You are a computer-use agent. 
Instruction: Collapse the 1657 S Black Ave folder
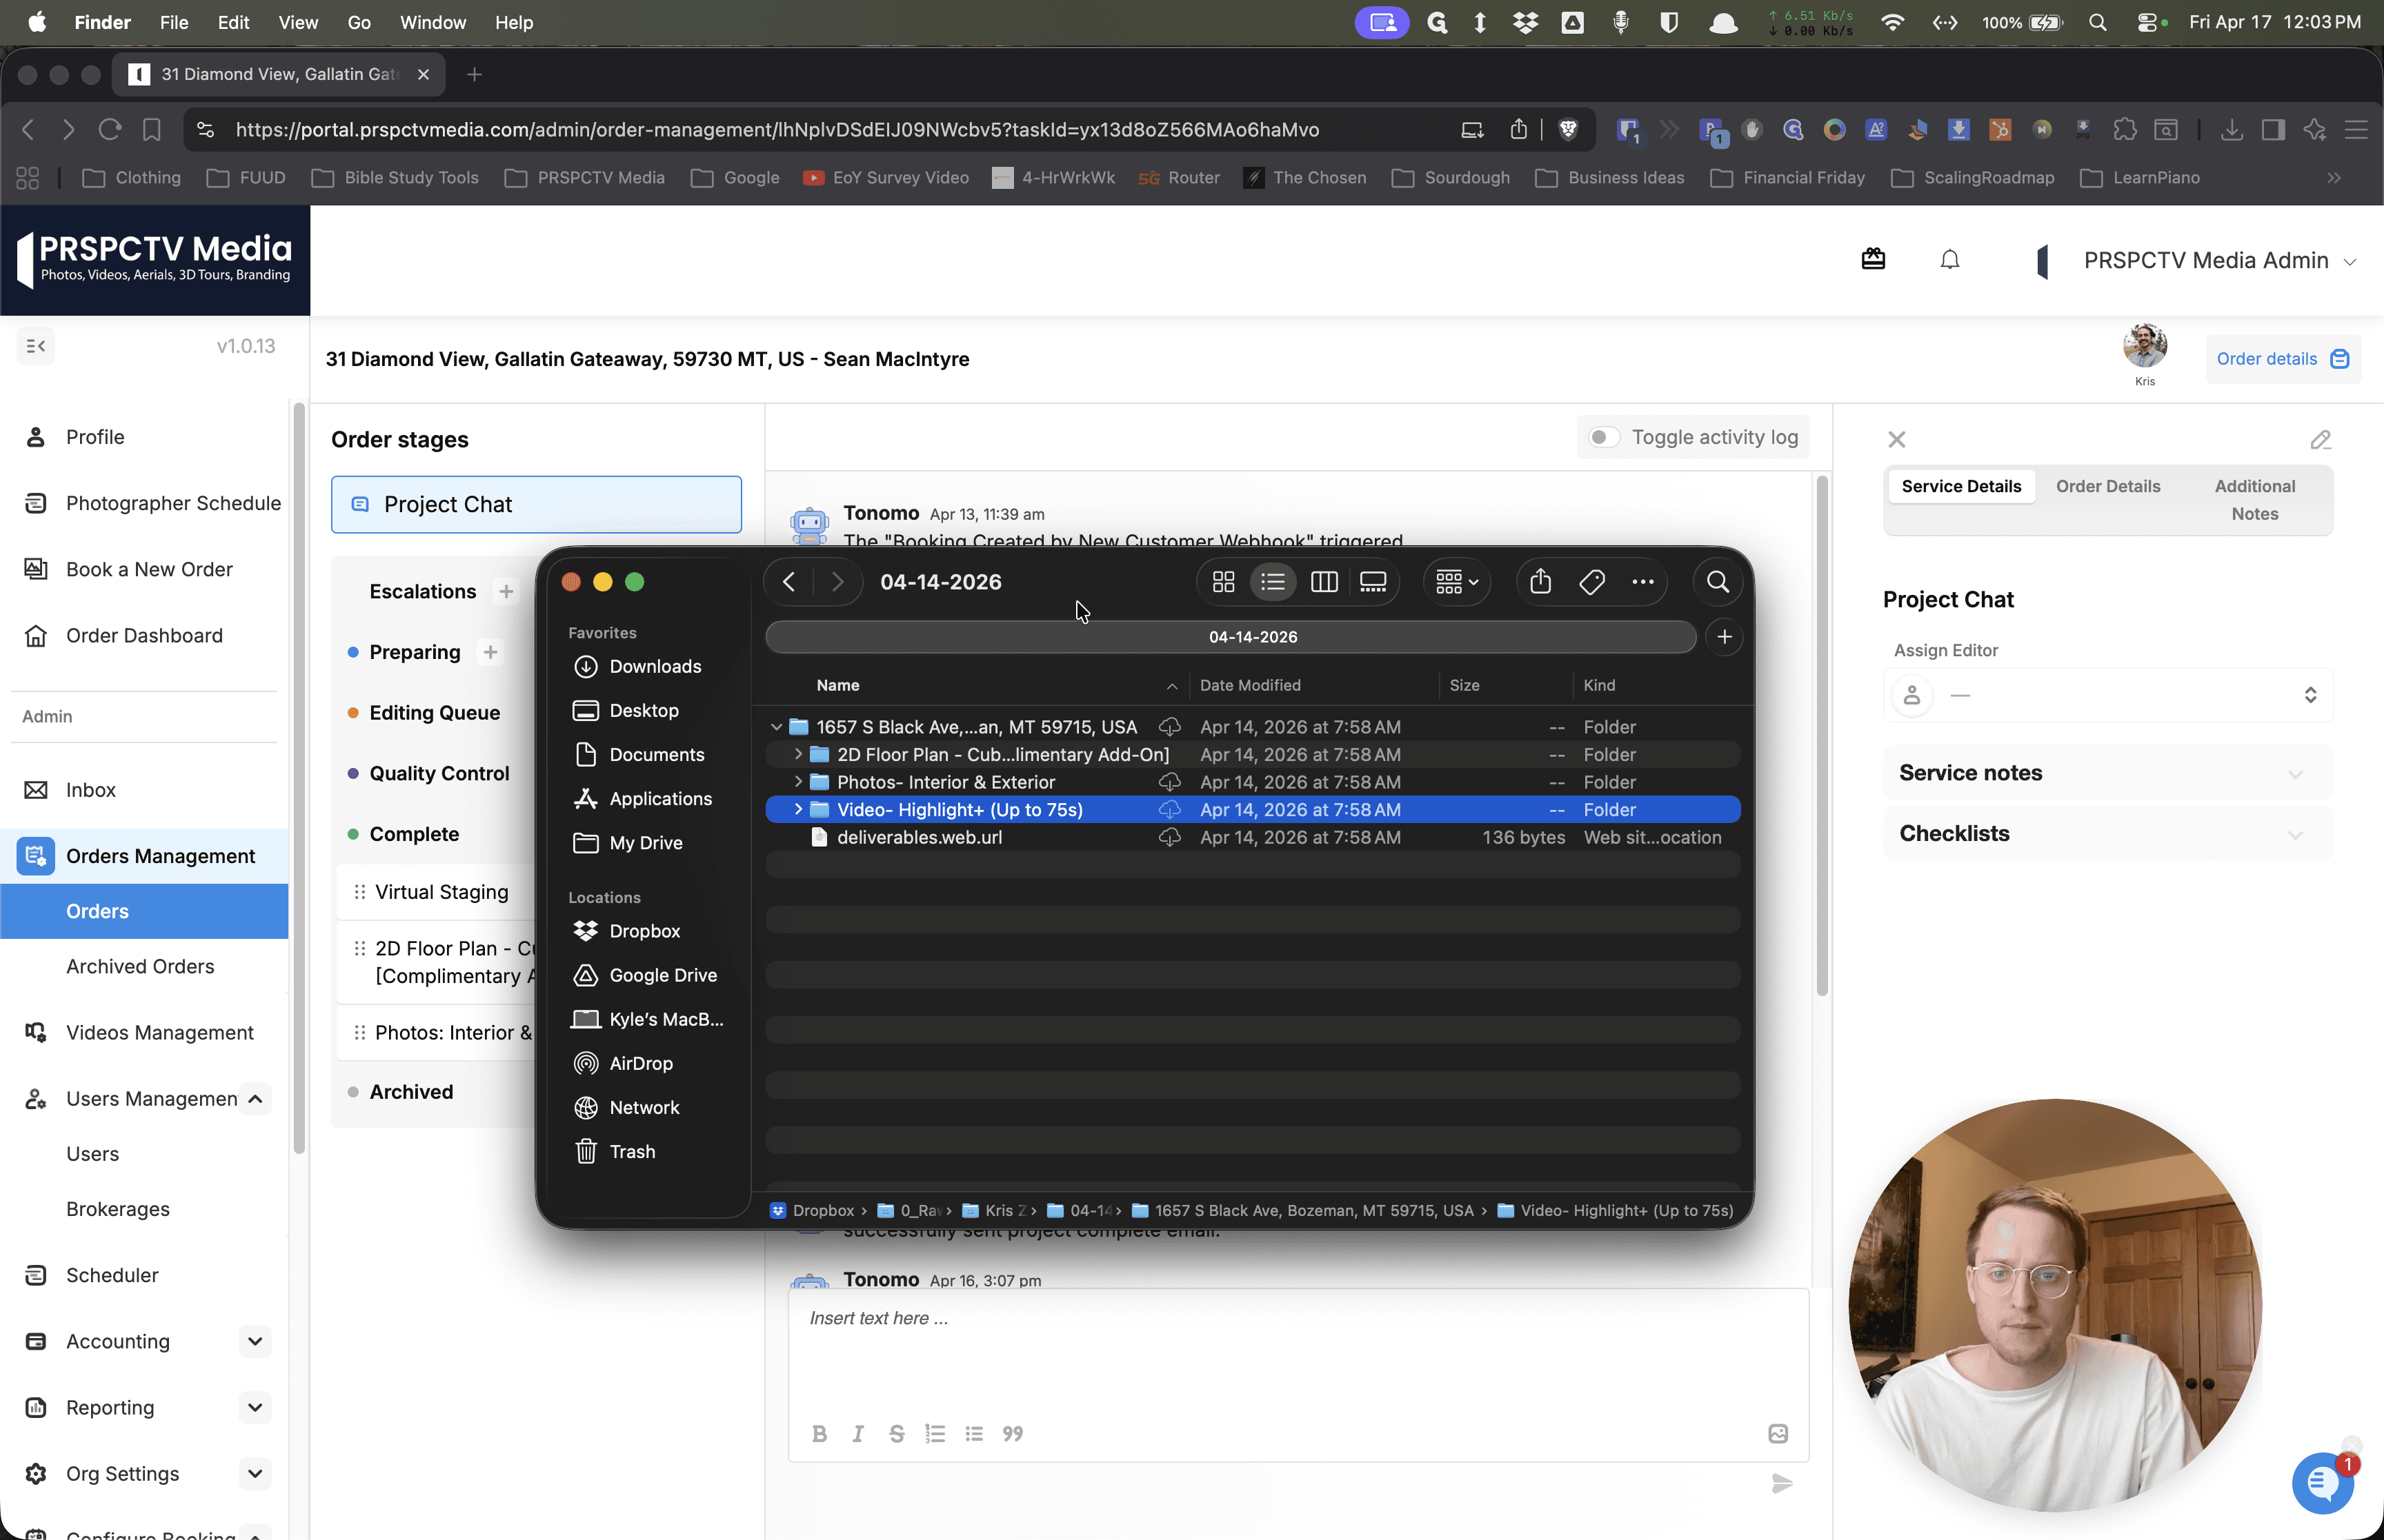[x=776, y=727]
